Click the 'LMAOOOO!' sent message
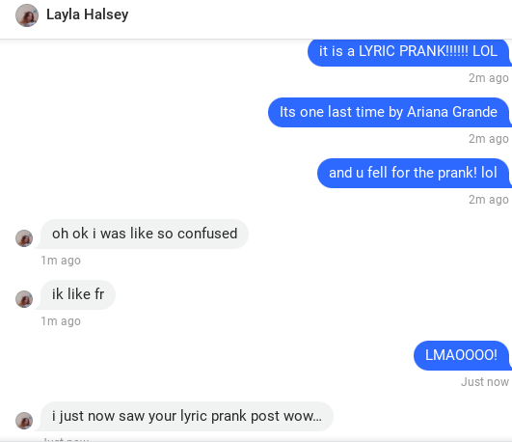The width and height of the screenshot is (512, 442). click(x=461, y=356)
